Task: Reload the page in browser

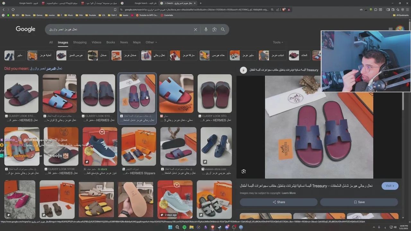Action: click(13, 10)
